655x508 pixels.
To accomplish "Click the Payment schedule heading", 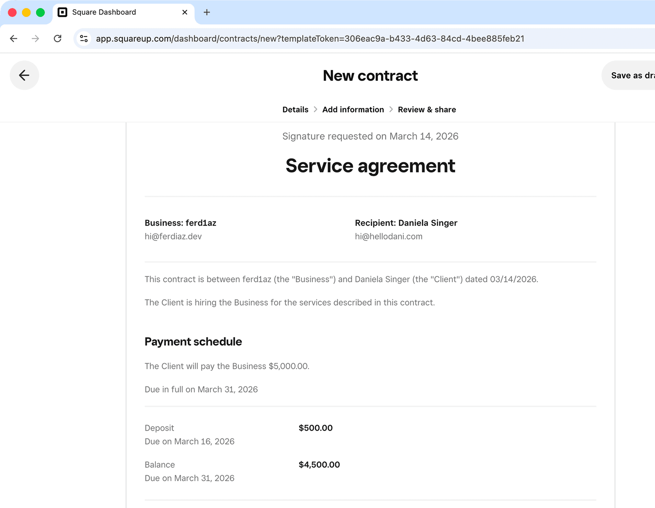I will pos(193,341).
